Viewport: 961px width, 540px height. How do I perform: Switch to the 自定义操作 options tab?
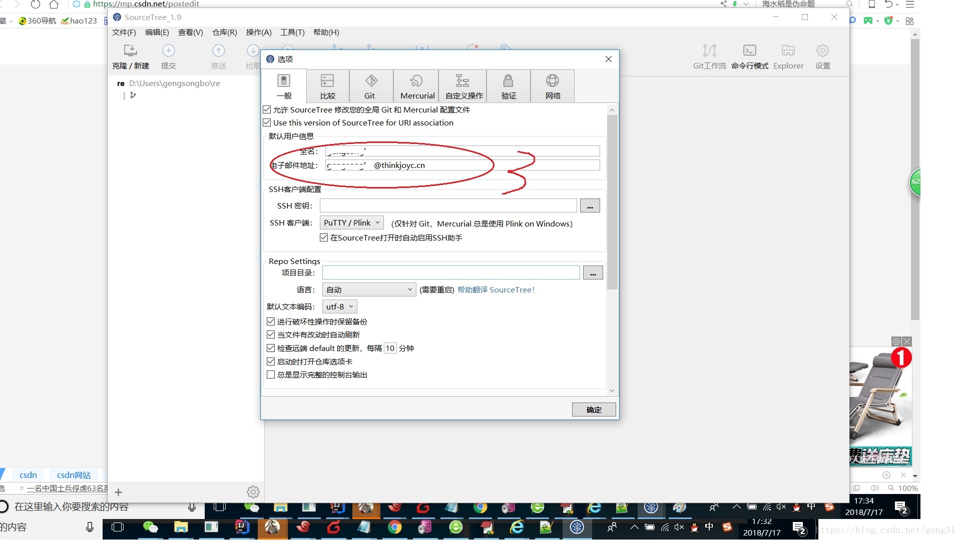(463, 86)
